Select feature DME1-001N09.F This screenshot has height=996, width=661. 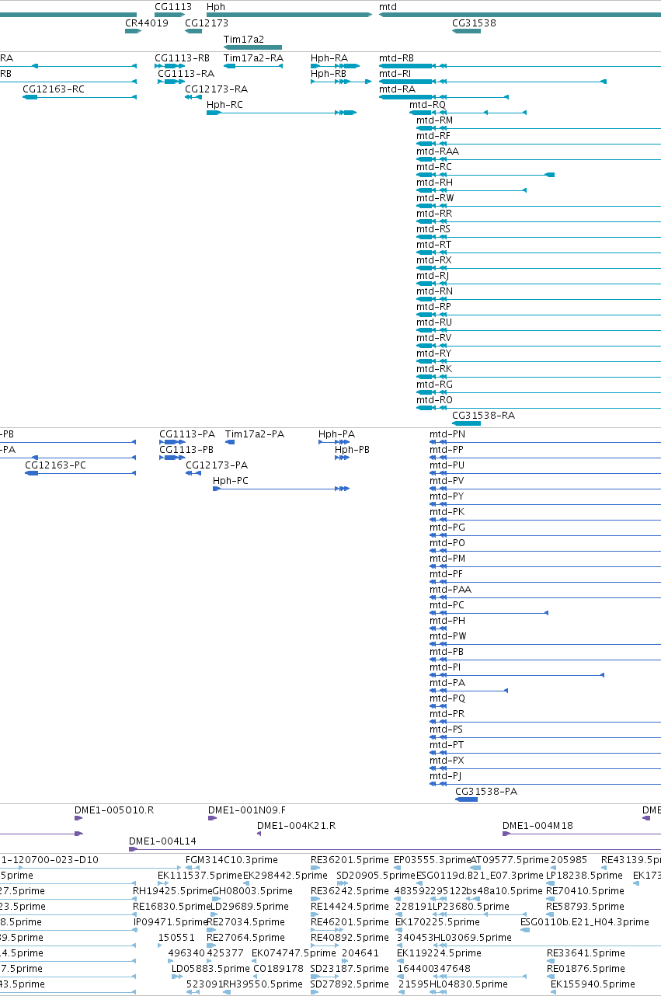[247, 810]
